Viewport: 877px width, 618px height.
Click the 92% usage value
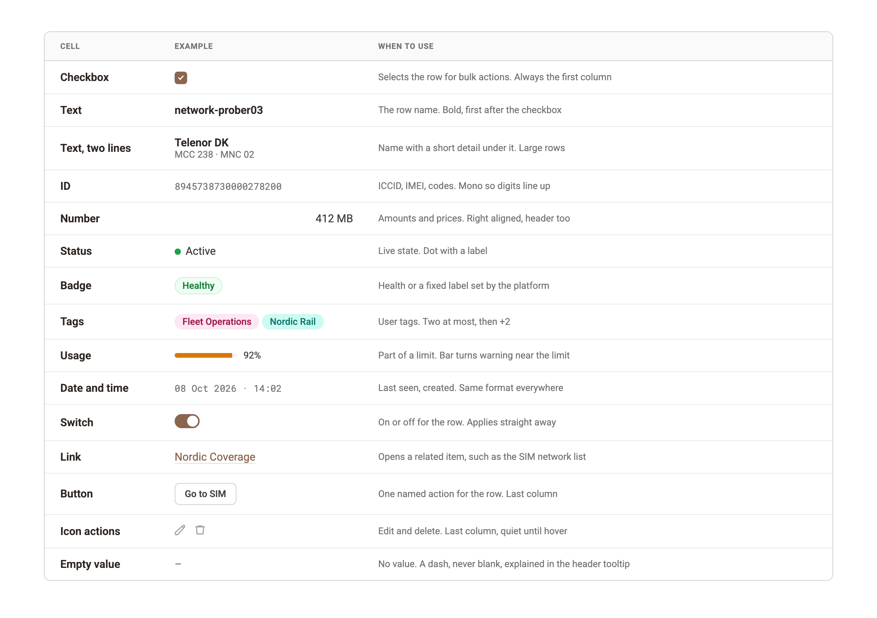point(252,355)
